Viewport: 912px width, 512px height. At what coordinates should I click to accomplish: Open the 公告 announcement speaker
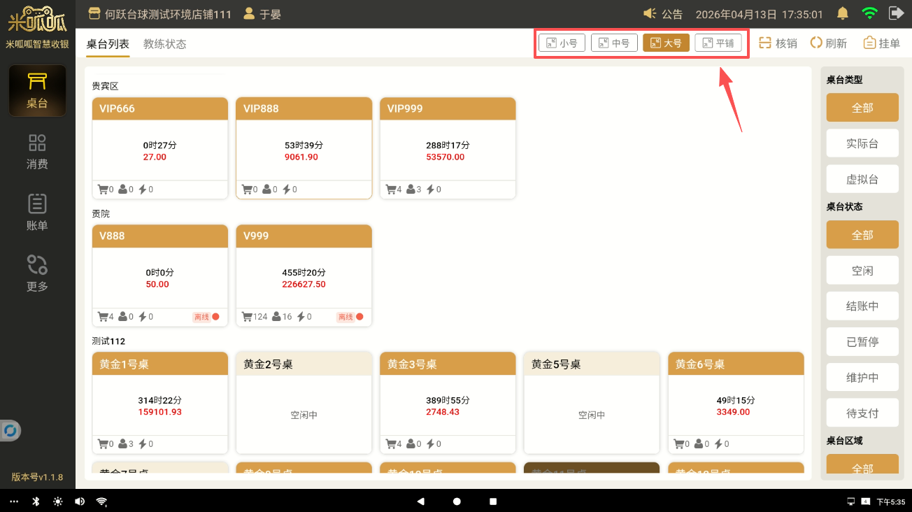point(662,14)
